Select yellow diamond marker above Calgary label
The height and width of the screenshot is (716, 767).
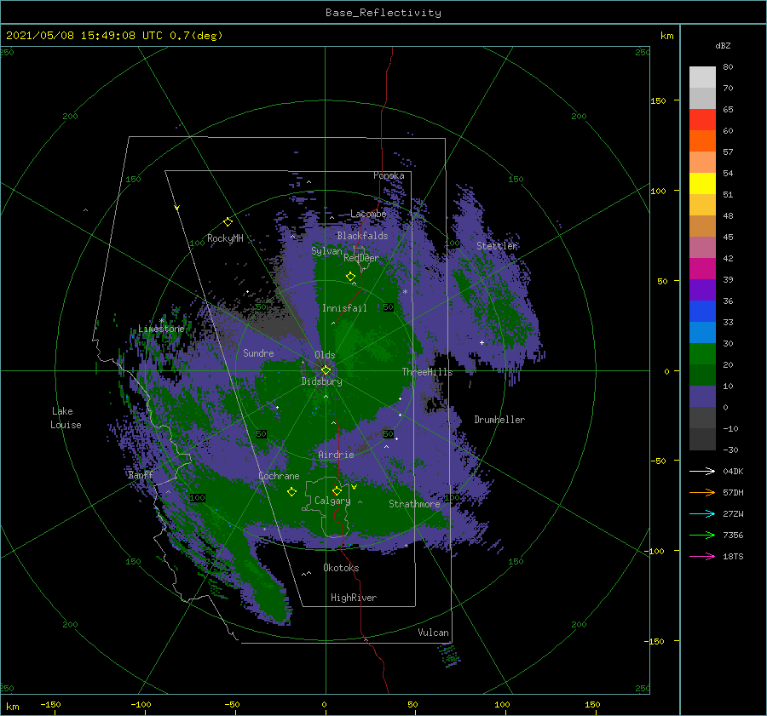pyautogui.click(x=337, y=490)
